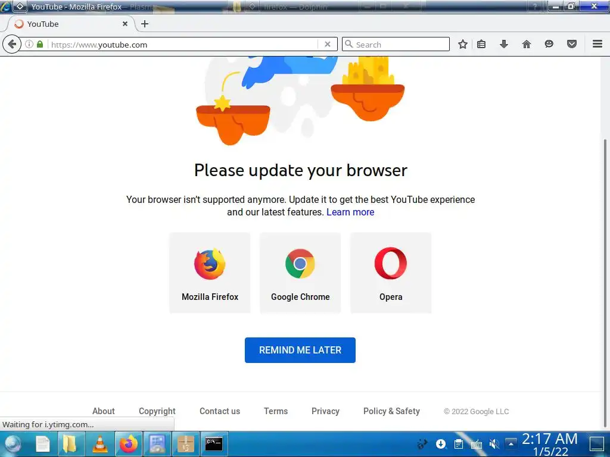Open the clipboard tray icon
Screen dimensions: 610x457
tap(459, 444)
